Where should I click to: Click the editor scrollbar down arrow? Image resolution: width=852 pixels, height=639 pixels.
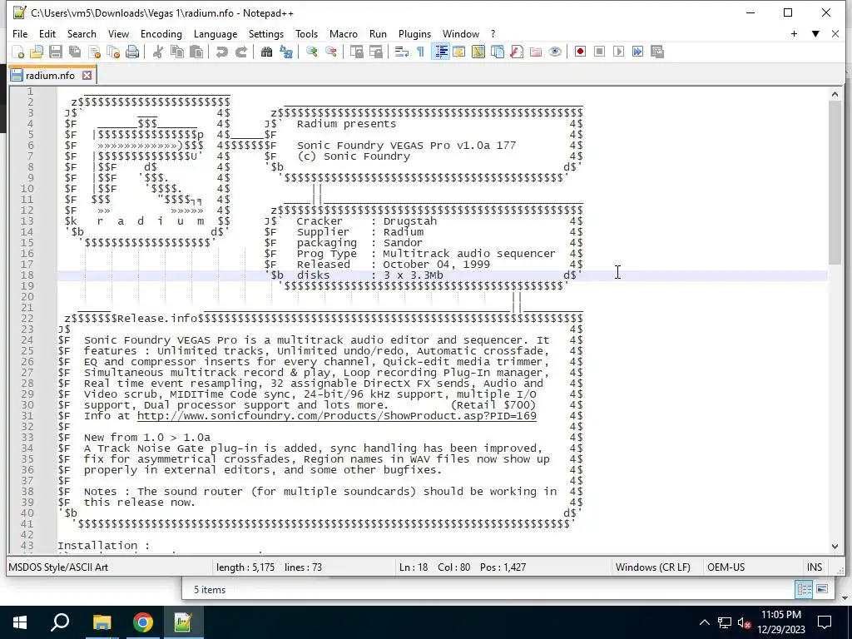point(835,547)
